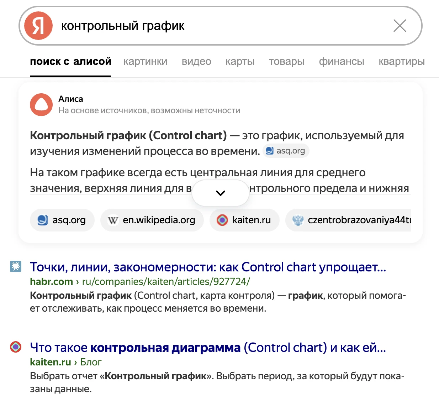Open the inline asq.org citation badge

pos(286,151)
